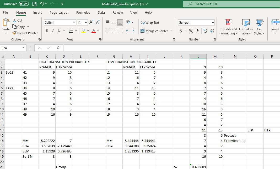Open Insert Function fx icon
The image size is (280, 169).
tap(58, 48)
